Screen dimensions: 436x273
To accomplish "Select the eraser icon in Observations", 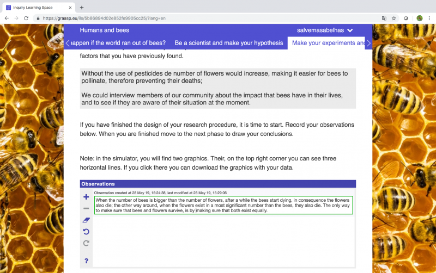I will tap(86, 220).
